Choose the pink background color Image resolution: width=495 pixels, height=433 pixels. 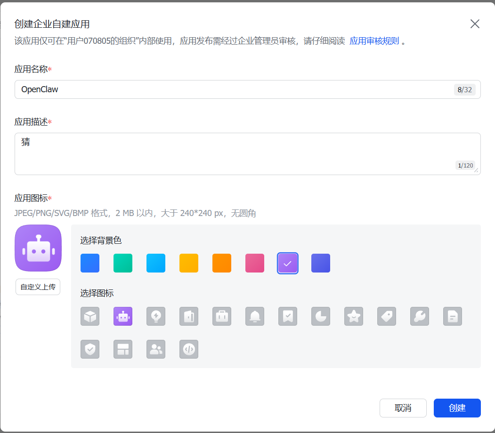[255, 263]
